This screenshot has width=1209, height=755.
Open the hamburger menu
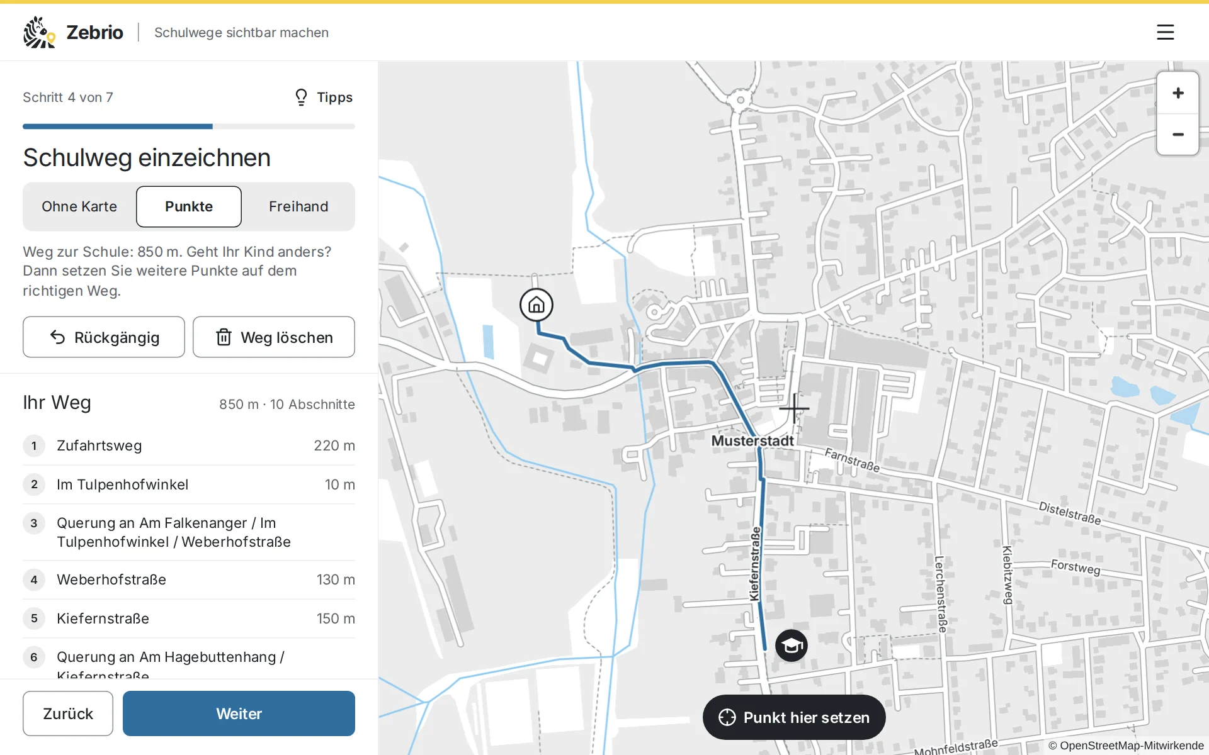(1165, 32)
